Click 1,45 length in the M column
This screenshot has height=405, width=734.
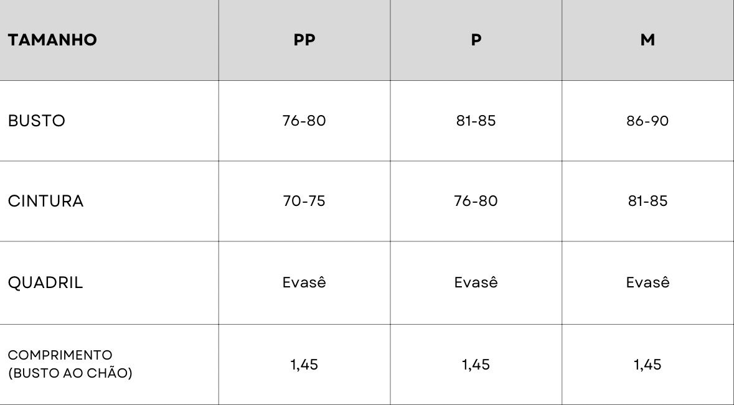pos(647,365)
